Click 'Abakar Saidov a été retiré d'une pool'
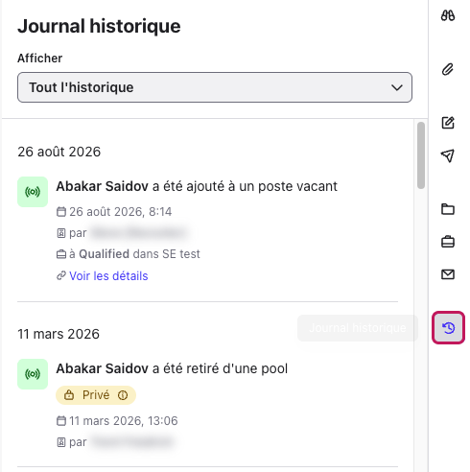 (172, 368)
